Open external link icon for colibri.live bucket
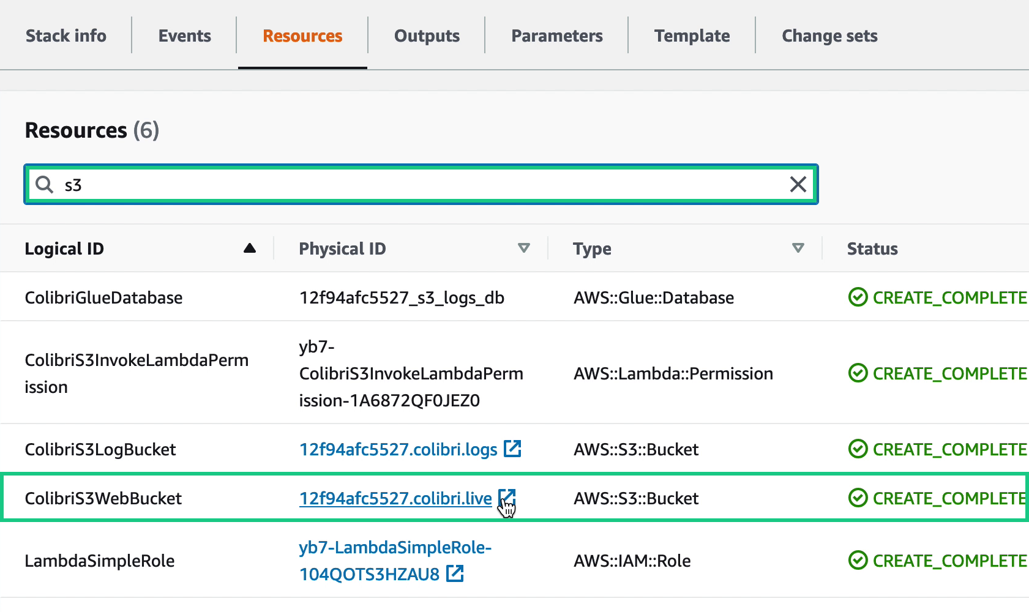 507,498
